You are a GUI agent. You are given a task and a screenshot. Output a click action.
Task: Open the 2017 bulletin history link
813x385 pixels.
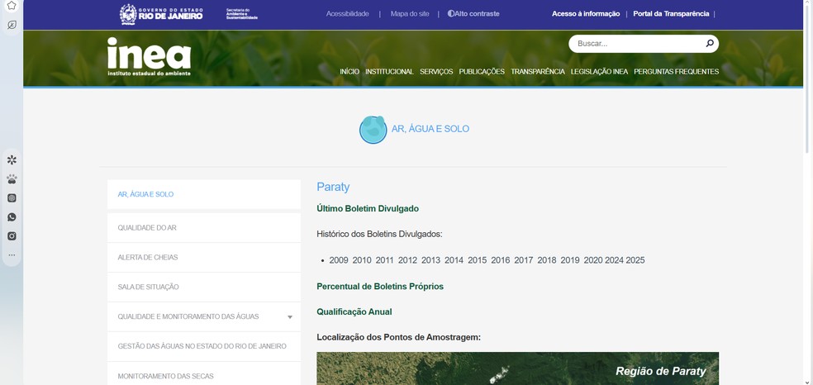524,260
